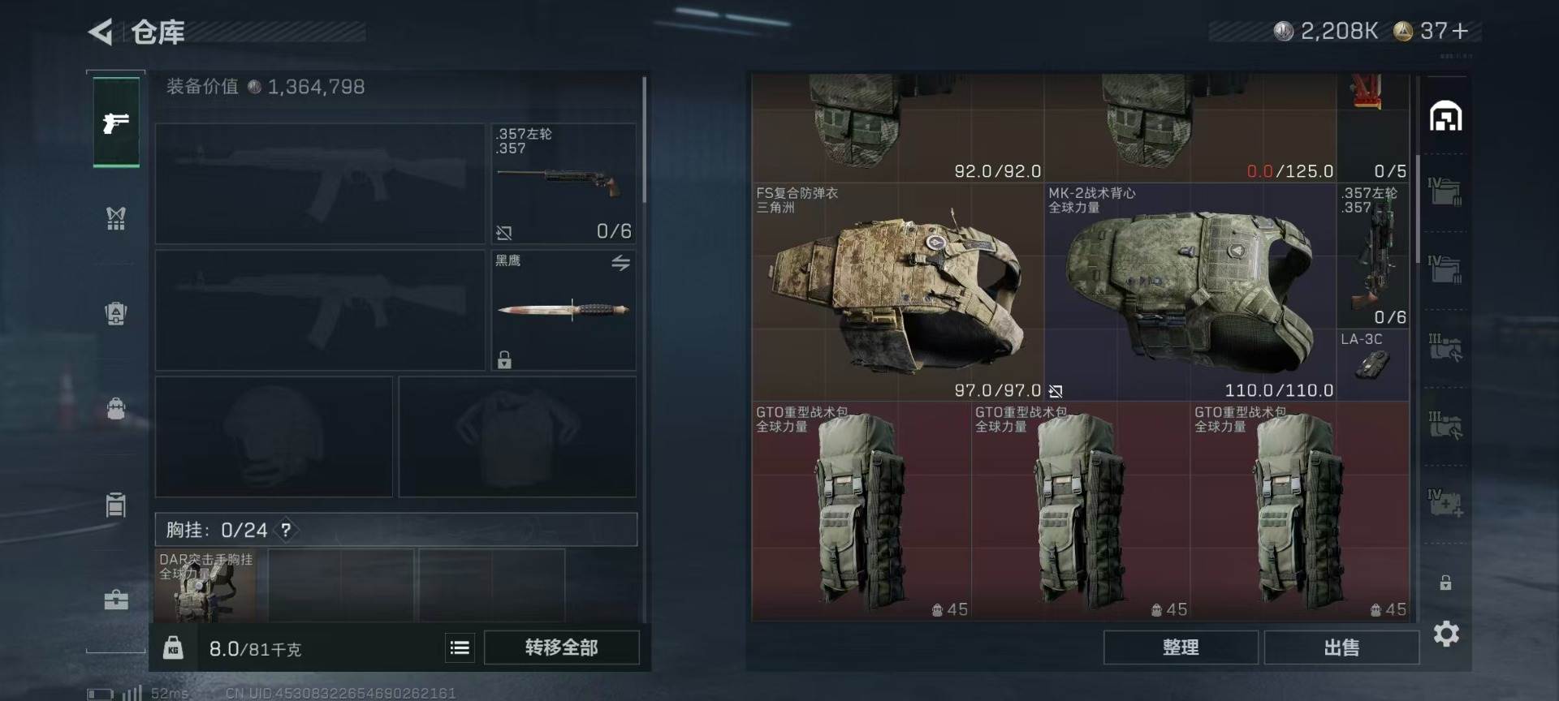Select the LA-3C item in stash
Image resolution: width=1559 pixels, height=701 pixels.
[x=1373, y=364]
